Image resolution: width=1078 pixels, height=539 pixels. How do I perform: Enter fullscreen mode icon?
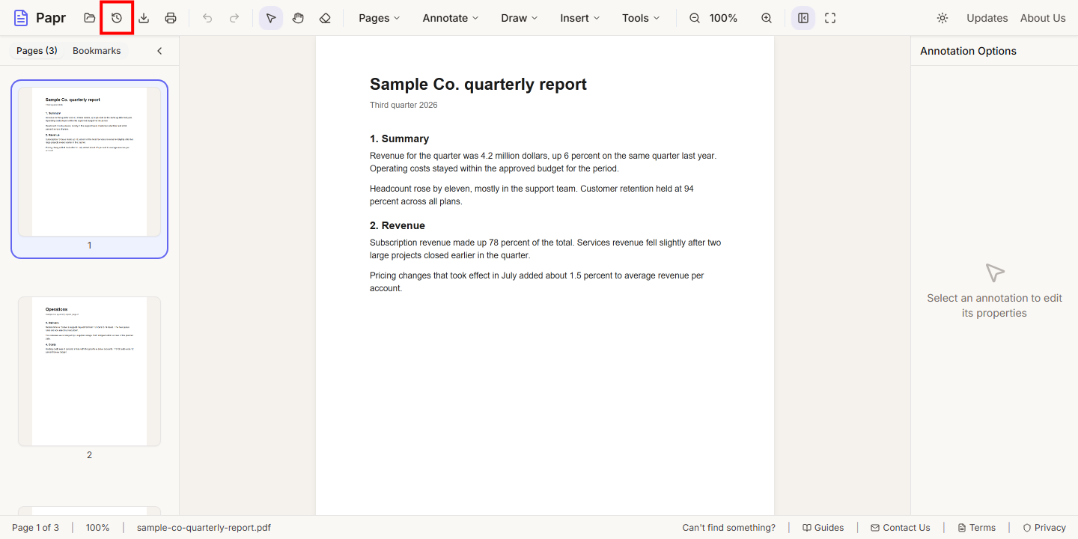pos(830,18)
